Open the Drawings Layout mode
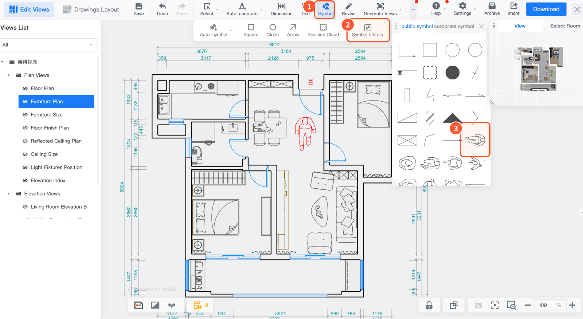Screen dimensions: 583x319 point(91,9)
